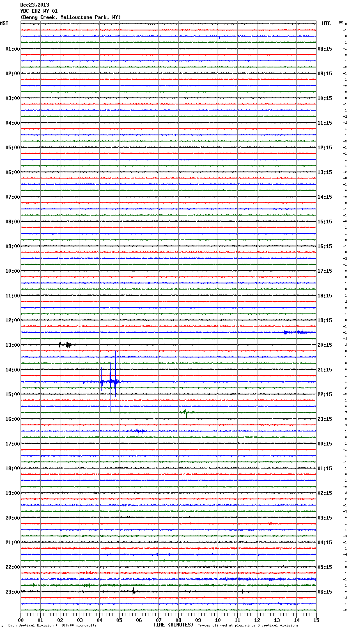Click the 10:15 UTC time label

(325, 98)
